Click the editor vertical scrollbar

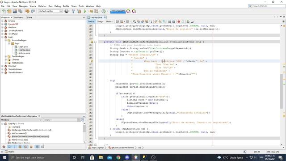282,91
